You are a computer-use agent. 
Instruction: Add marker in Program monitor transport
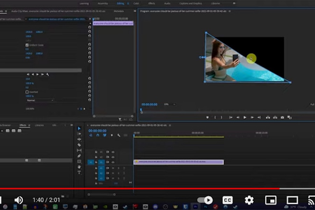(207, 117)
